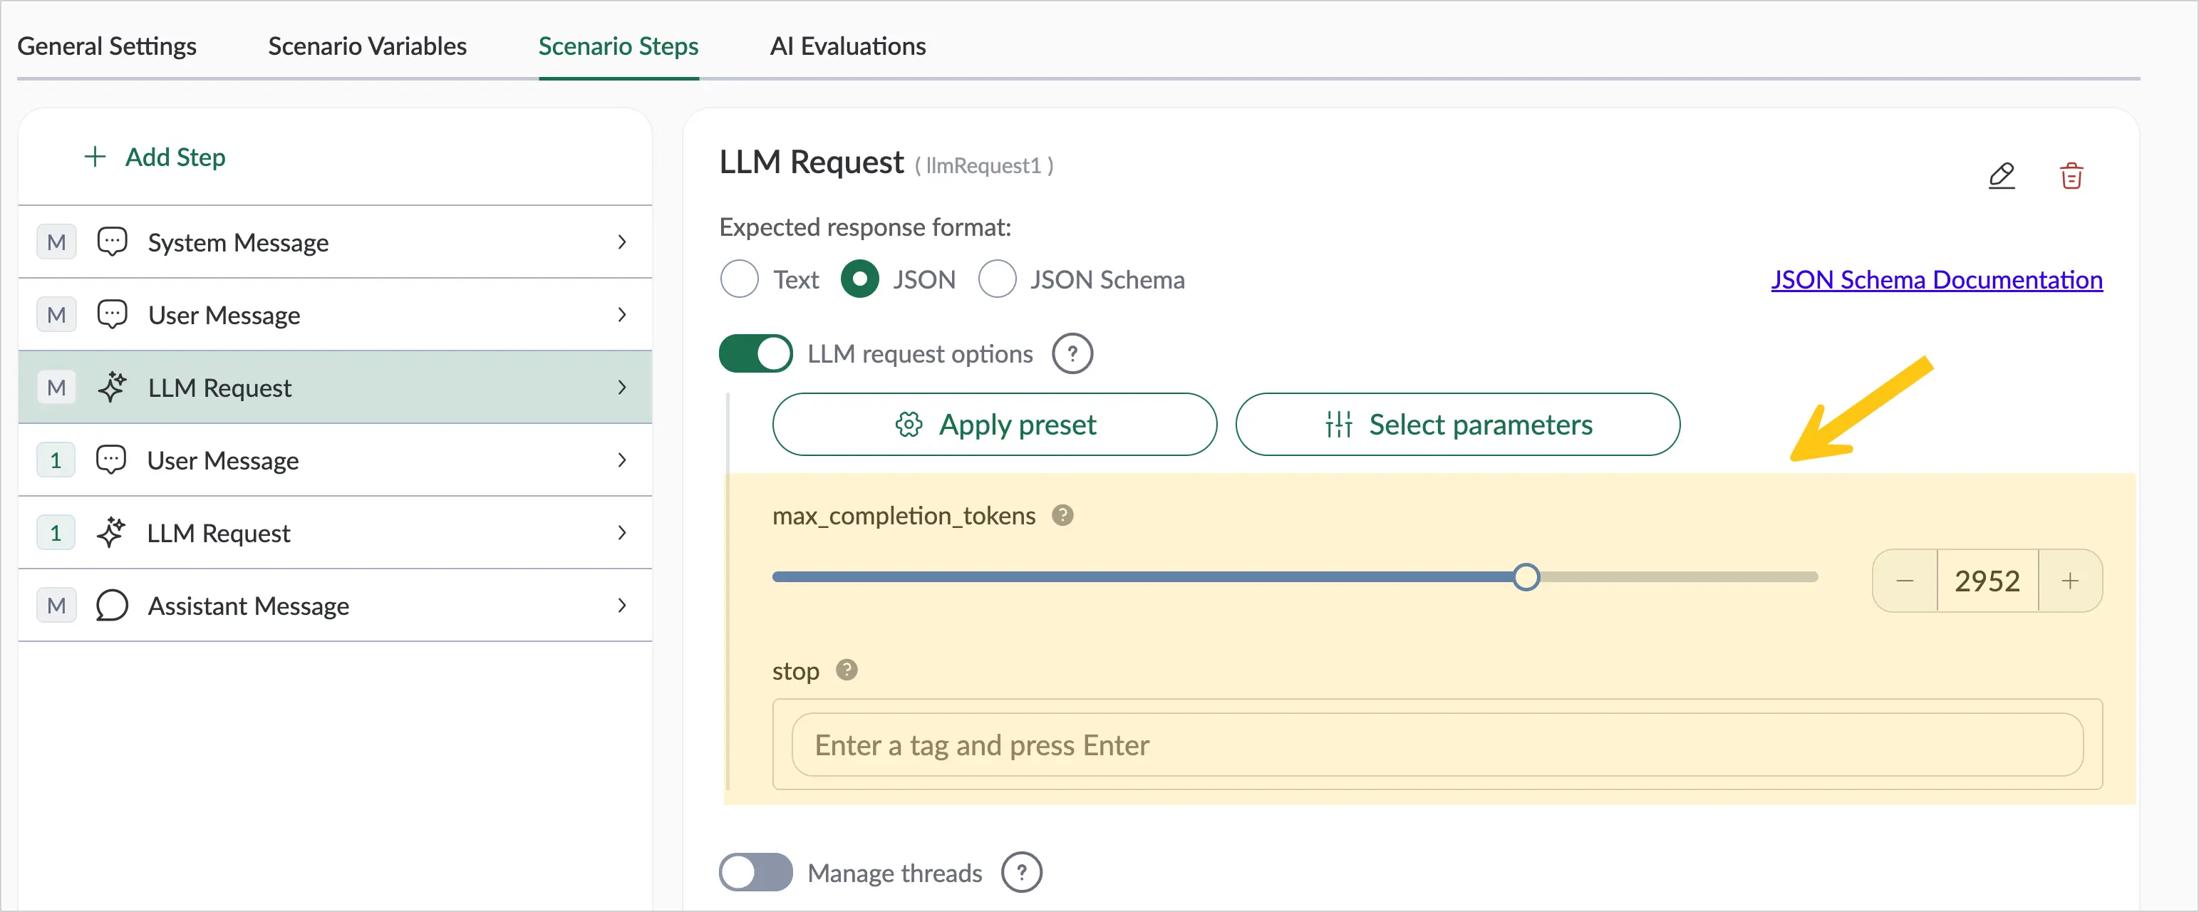Image resolution: width=2199 pixels, height=912 pixels.
Task: Go to the AI Evaluations tab
Action: [848, 46]
